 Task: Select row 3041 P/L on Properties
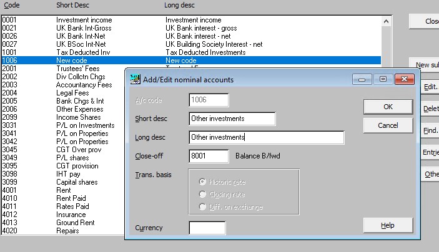click(x=63, y=133)
